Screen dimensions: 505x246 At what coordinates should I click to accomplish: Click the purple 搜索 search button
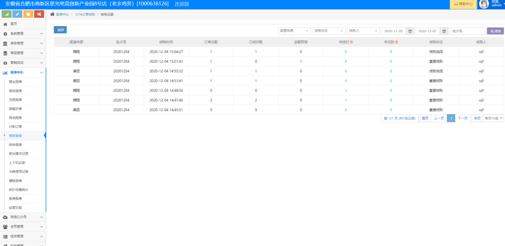pyautogui.click(x=495, y=31)
